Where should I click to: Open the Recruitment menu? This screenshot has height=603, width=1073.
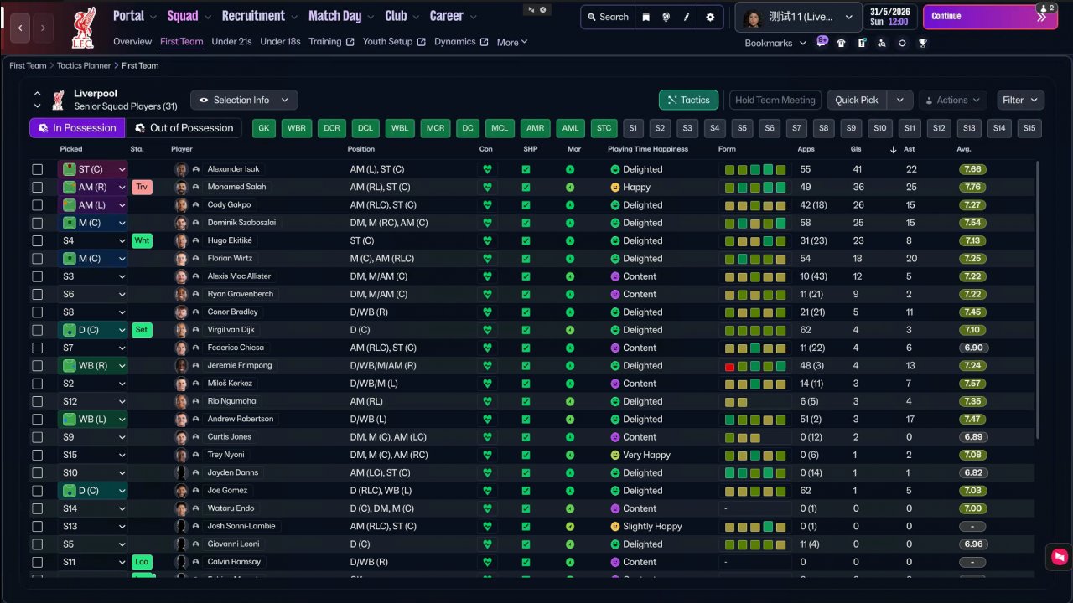pos(253,16)
